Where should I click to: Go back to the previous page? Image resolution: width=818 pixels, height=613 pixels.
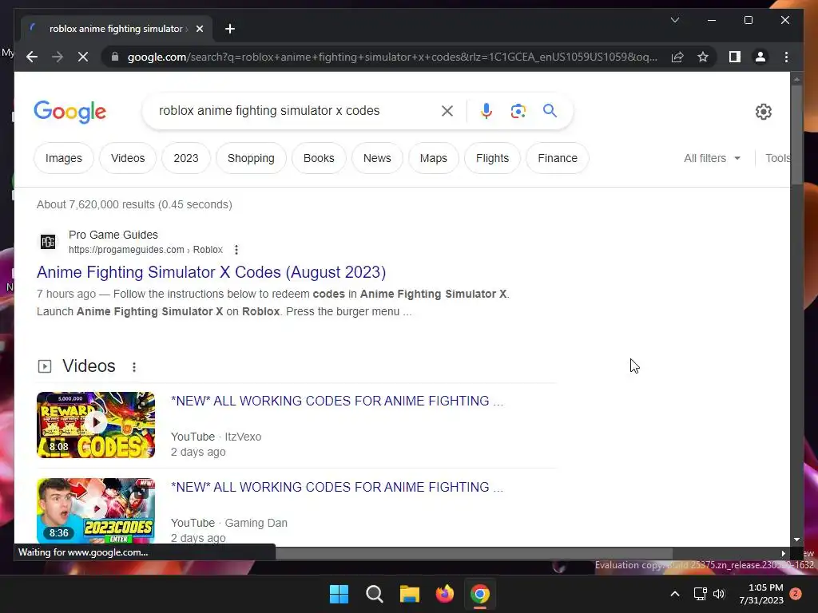click(x=32, y=57)
